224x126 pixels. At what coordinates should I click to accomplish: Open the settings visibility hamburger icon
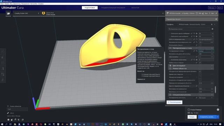212,29
